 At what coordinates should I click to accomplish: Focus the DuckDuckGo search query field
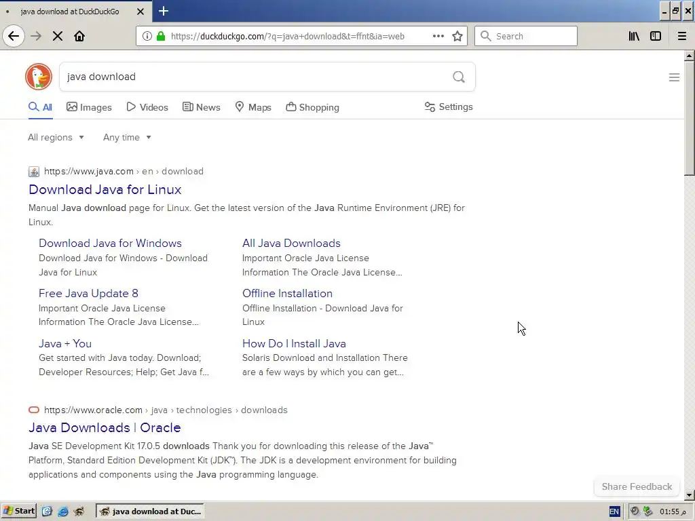(x=257, y=77)
